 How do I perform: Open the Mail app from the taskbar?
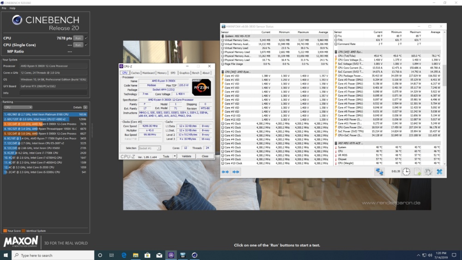point(159,255)
